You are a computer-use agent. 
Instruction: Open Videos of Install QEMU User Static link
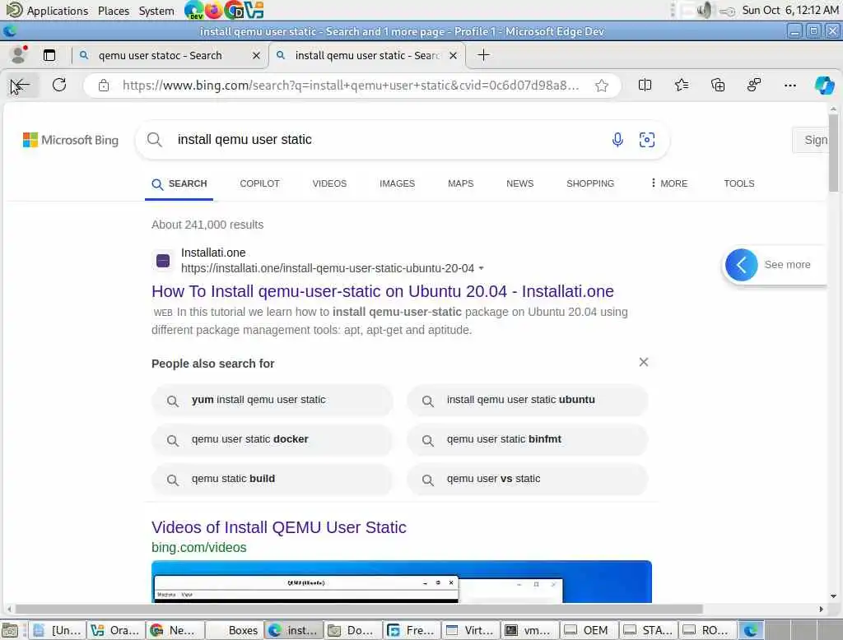(x=278, y=527)
